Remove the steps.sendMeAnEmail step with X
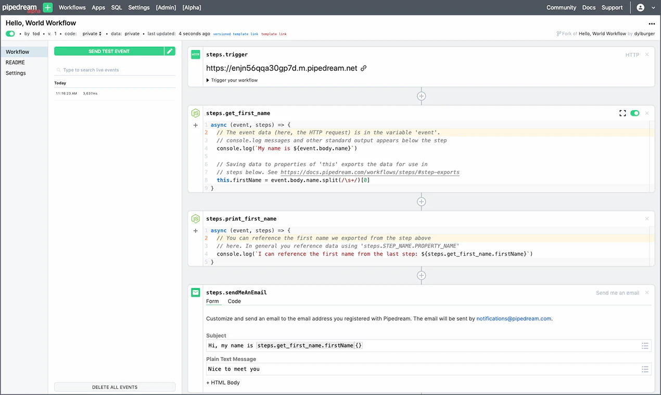Screen dimensions: 661x395 pyautogui.click(x=647, y=293)
